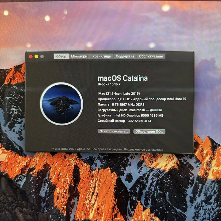Image resolution: width=221 pixels, height=221 pixels.
Task: Click the macOS Catalina heading
Action: point(123,78)
